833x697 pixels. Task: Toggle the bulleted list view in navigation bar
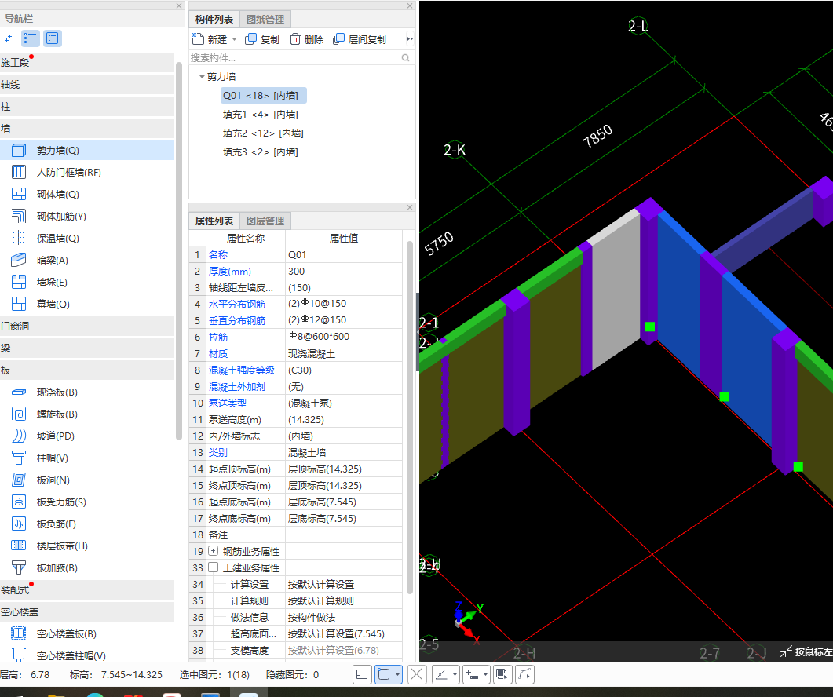[31, 38]
